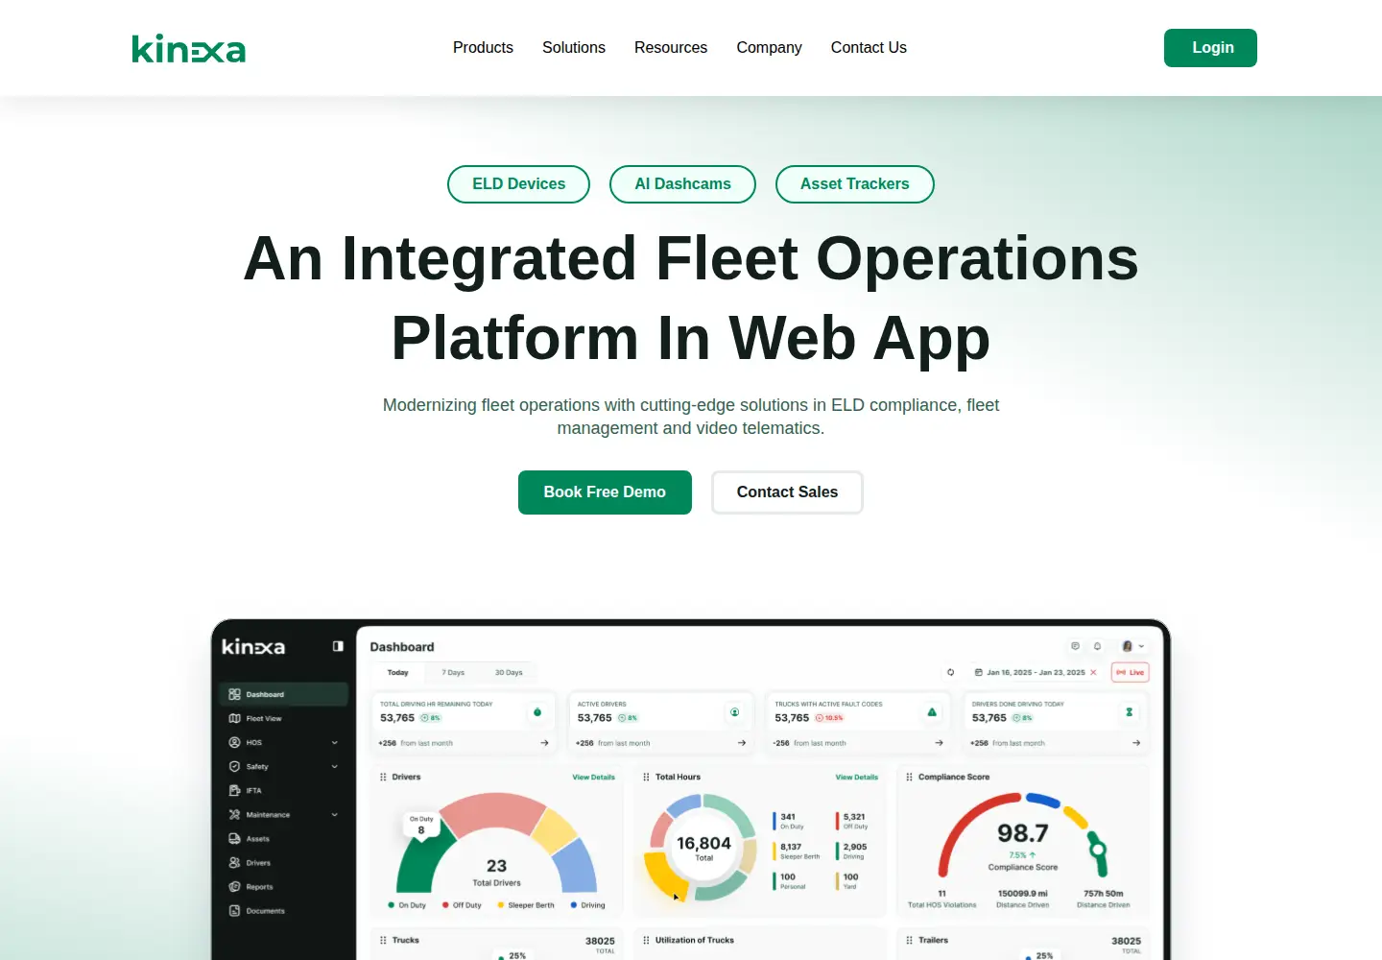1382x960 pixels.
Task: Click the Reports icon in the sidebar
Action: (234, 886)
